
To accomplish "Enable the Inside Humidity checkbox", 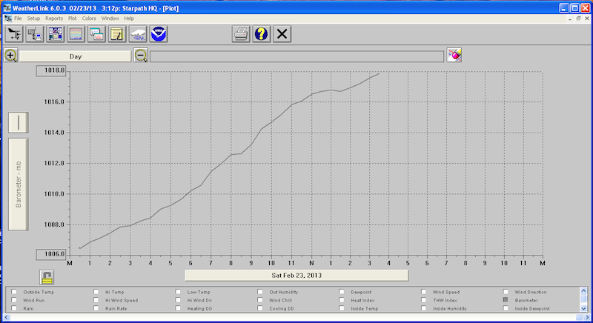I will pyautogui.click(x=423, y=308).
